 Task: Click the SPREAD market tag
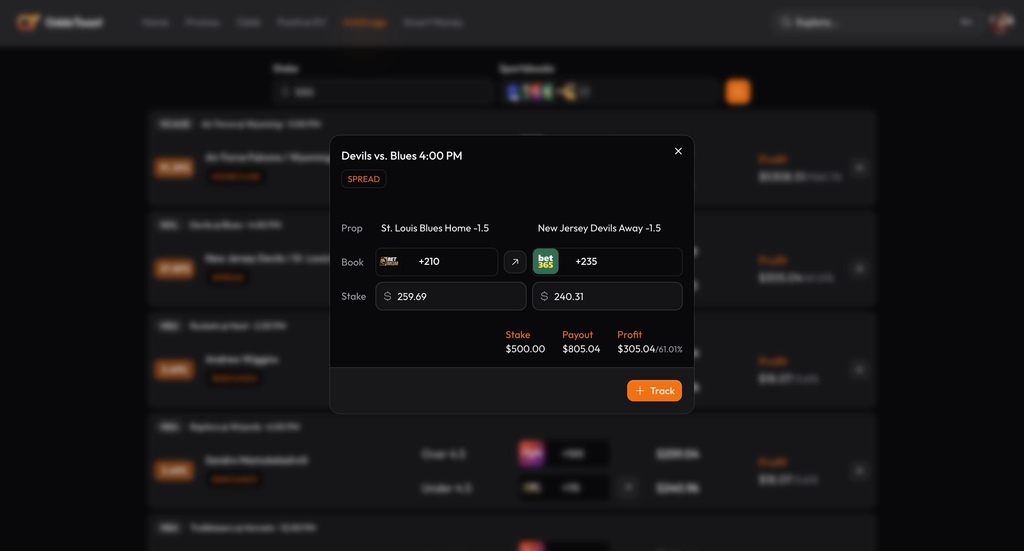click(363, 179)
